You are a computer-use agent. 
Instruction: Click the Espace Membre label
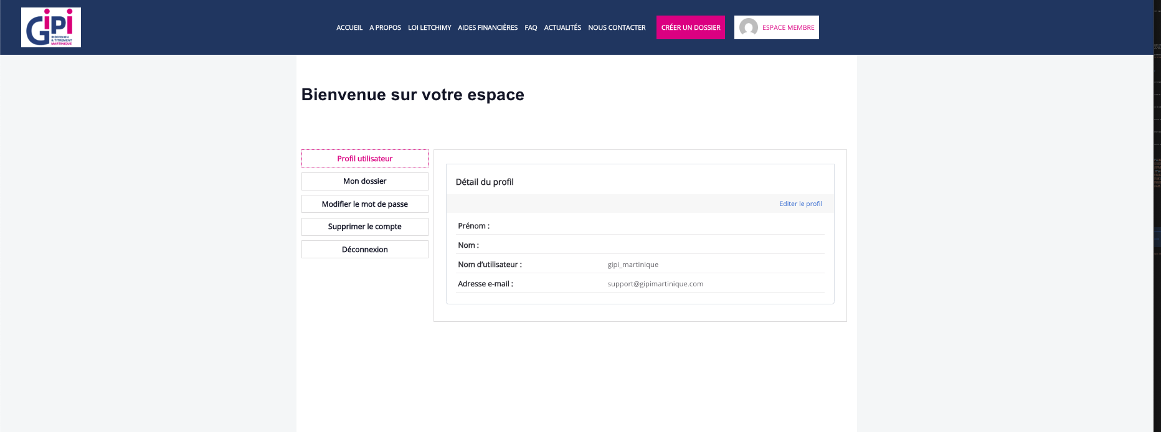pos(788,27)
